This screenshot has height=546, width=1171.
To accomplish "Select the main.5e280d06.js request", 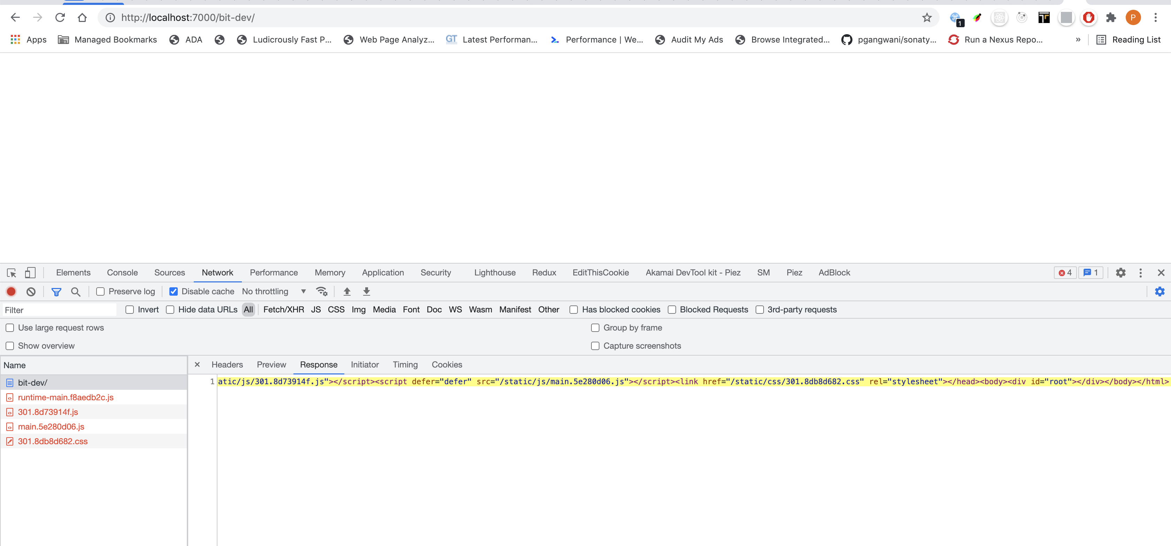I will (x=51, y=426).
